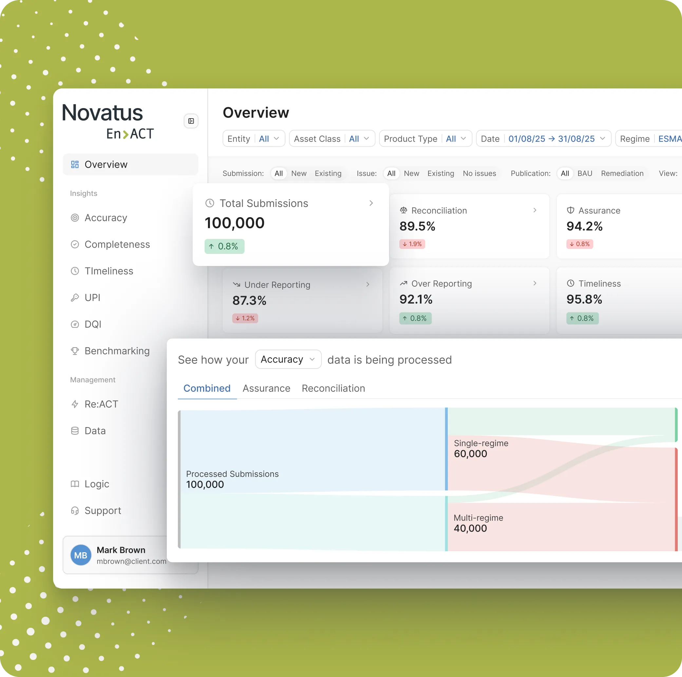Open the Completeness insights page
Viewport: 682px width, 677px height.
pos(117,244)
